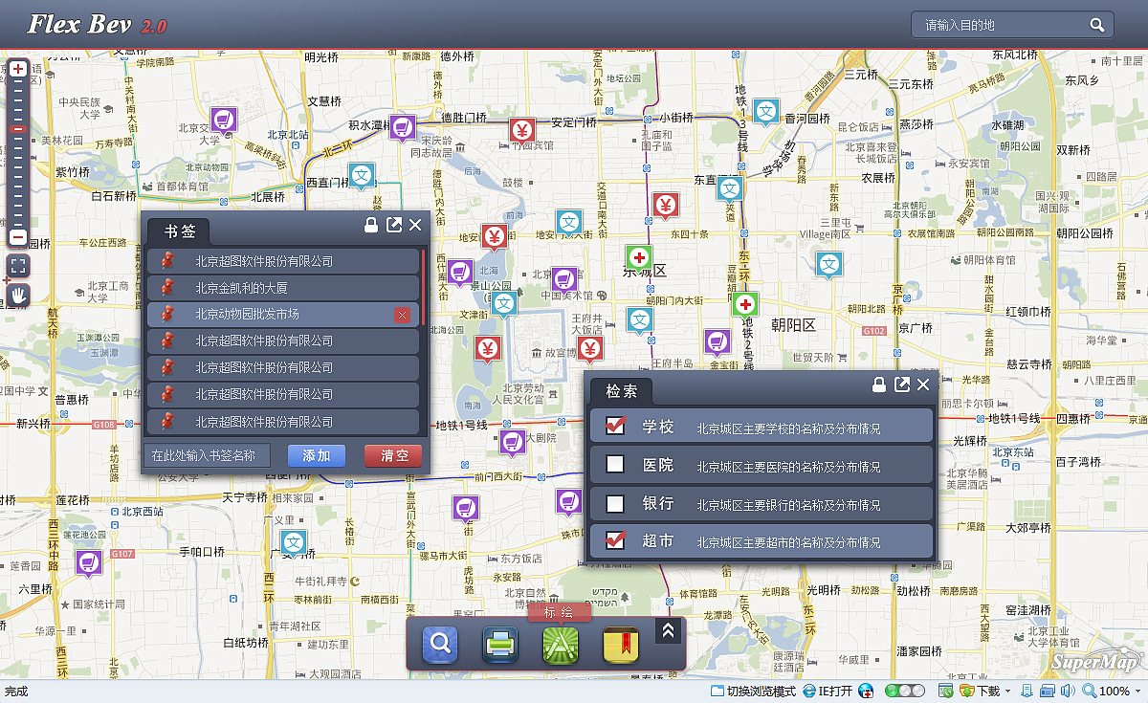This screenshot has width=1148, height=703.
Task: Zoom out with the minus button
Action: point(18,236)
